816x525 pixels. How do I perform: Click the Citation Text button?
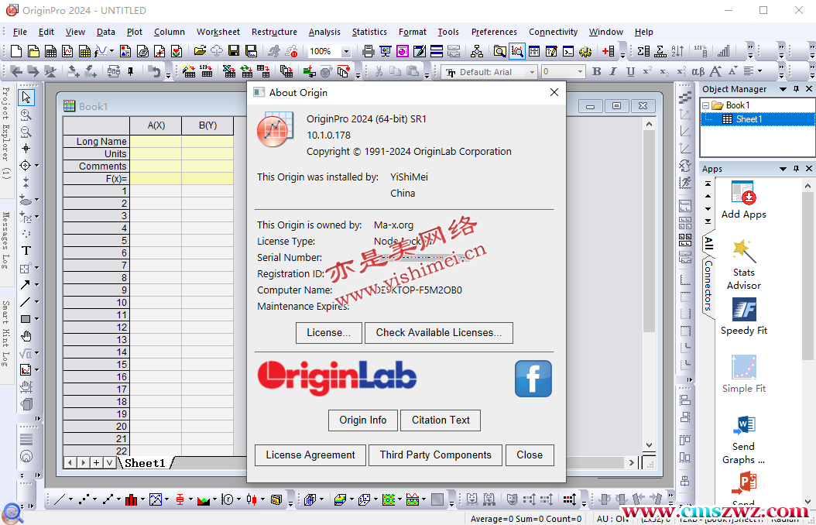click(441, 420)
